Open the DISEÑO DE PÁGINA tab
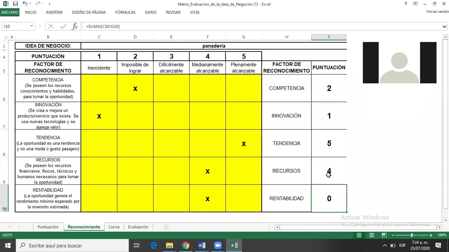449x252 pixels. click(89, 12)
